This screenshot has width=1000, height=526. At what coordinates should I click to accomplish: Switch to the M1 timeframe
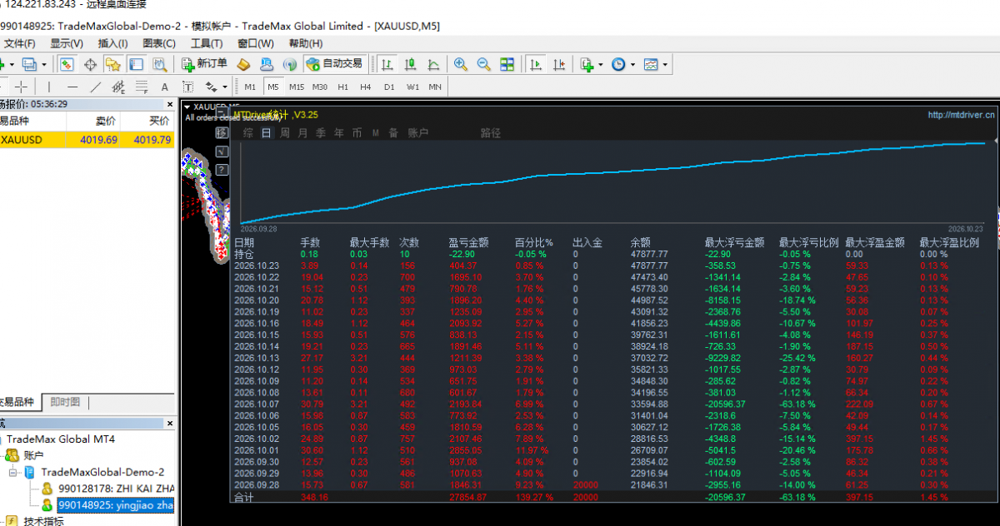point(250,87)
